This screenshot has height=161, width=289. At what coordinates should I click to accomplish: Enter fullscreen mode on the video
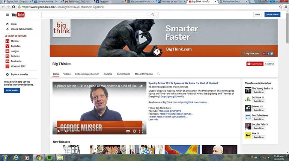coord(141,131)
